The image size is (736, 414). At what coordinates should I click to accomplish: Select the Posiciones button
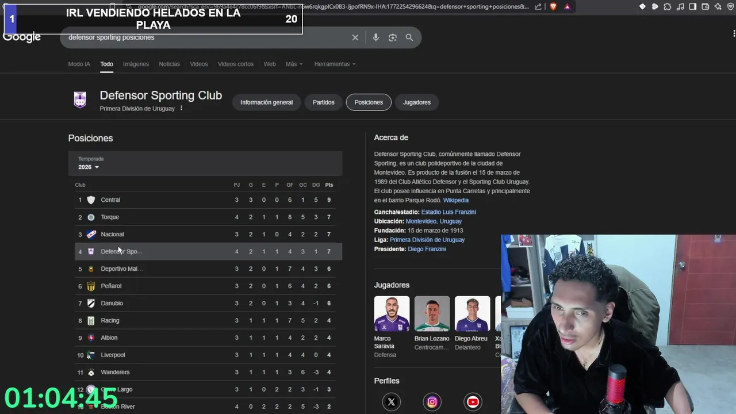click(369, 102)
